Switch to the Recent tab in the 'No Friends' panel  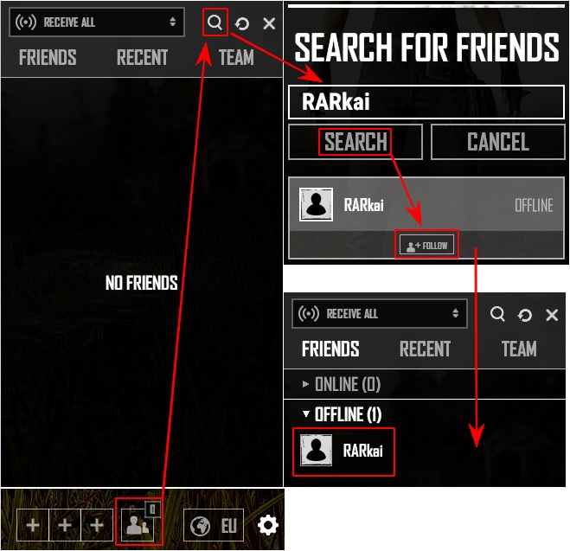click(x=142, y=57)
